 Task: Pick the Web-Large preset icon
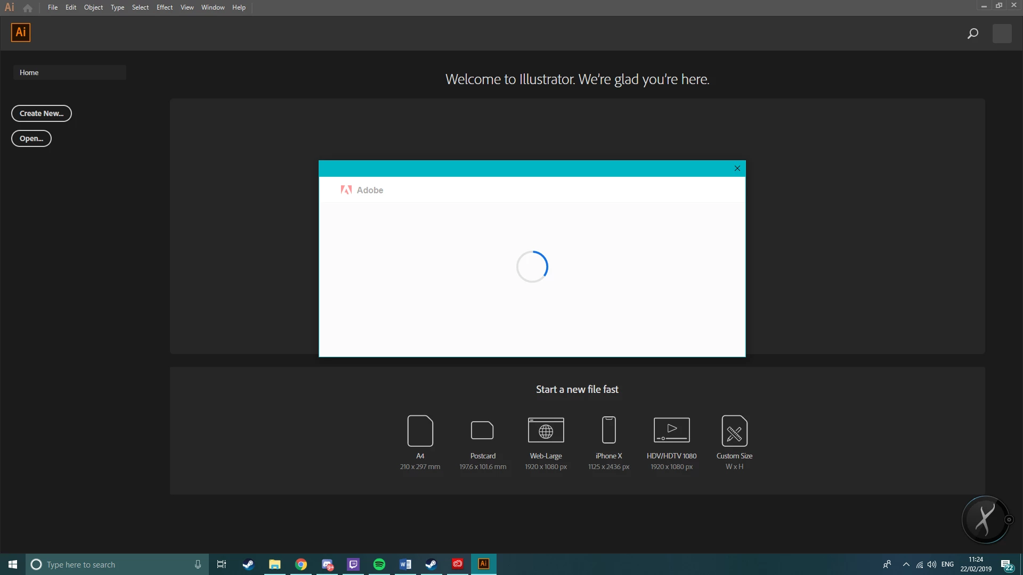point(546,430)
